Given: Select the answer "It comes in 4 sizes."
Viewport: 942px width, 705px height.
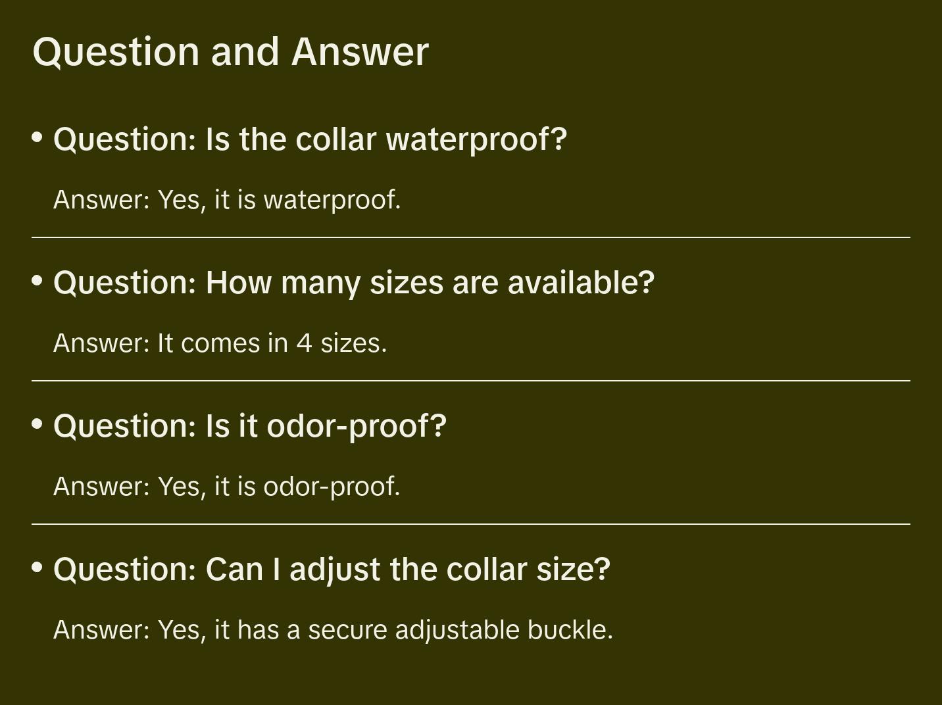Looking at the screenshot, I should (220, 343).
